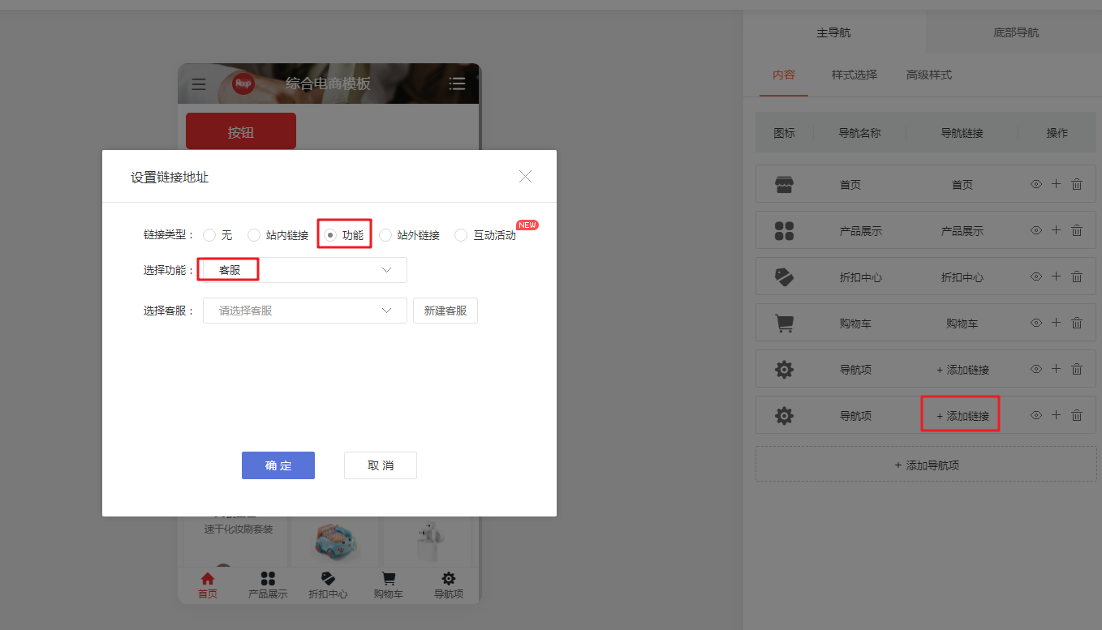
Task: Confirm with the 确定 button
Action: (x=278, y=465)
